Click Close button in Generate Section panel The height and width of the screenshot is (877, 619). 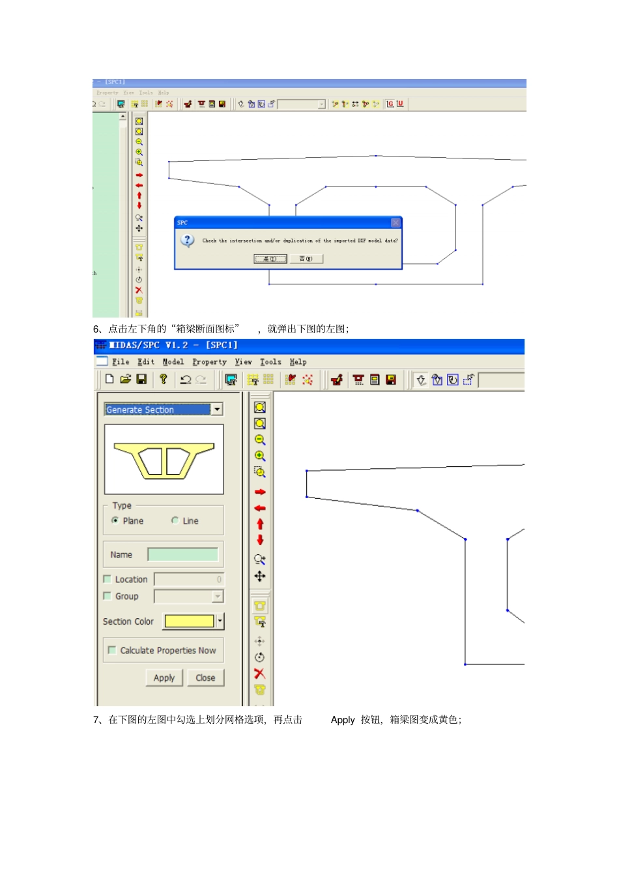(x=205, y=678)
